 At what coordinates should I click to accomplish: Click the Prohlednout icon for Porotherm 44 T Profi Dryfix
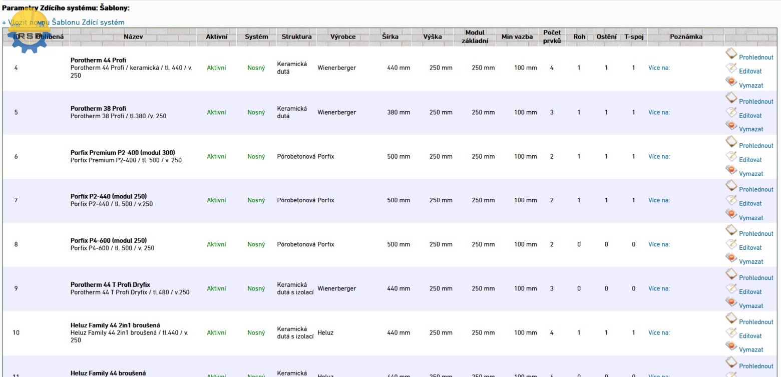(731, 274)
